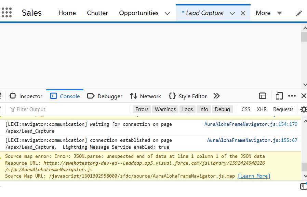Open the DevTools three-dot options menu
The height and width of the screenshot is (197, 307).
click(x=292, y=96)
